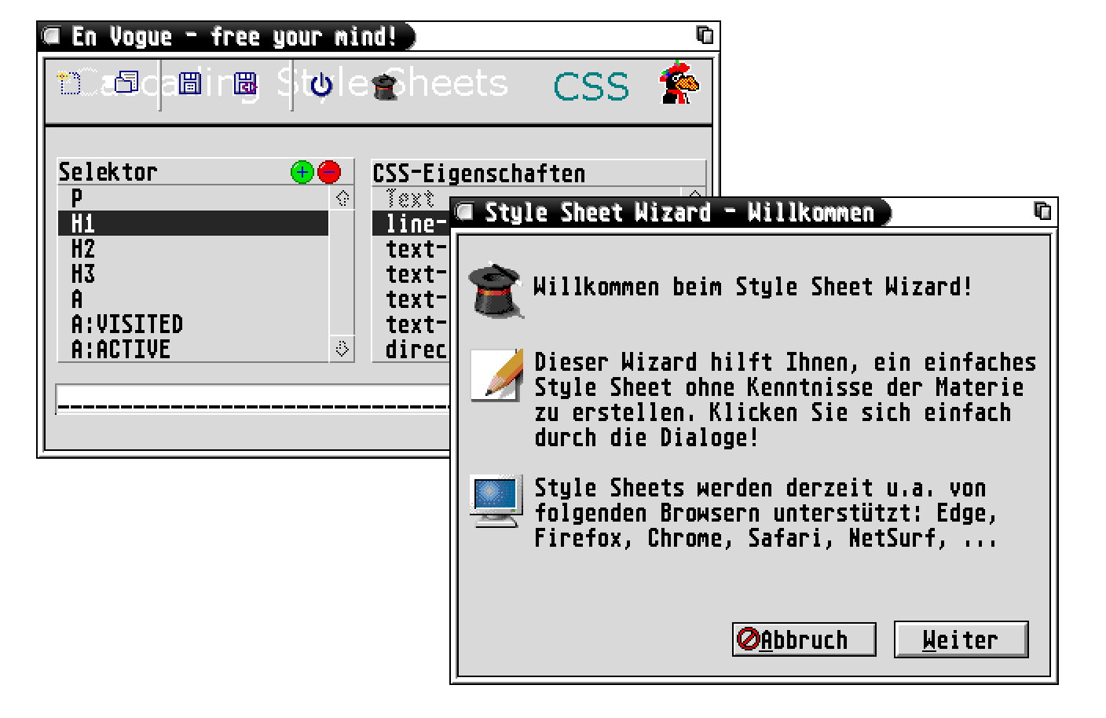1106x718 pixels.
Task: Click the Wizard window's top-right window gadget
Action: tap(1042, 211)
